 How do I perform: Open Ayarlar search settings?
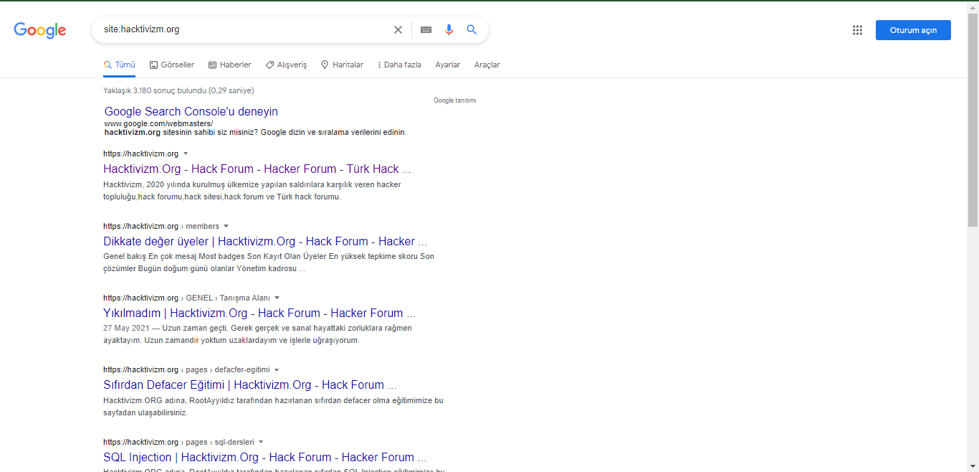click(448, 65)
